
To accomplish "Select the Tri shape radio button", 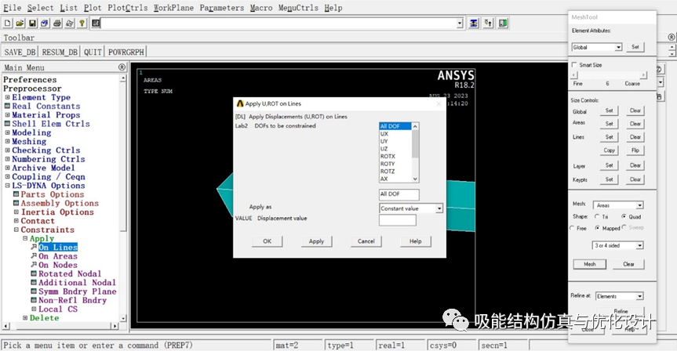I will (x=597, y=216).
